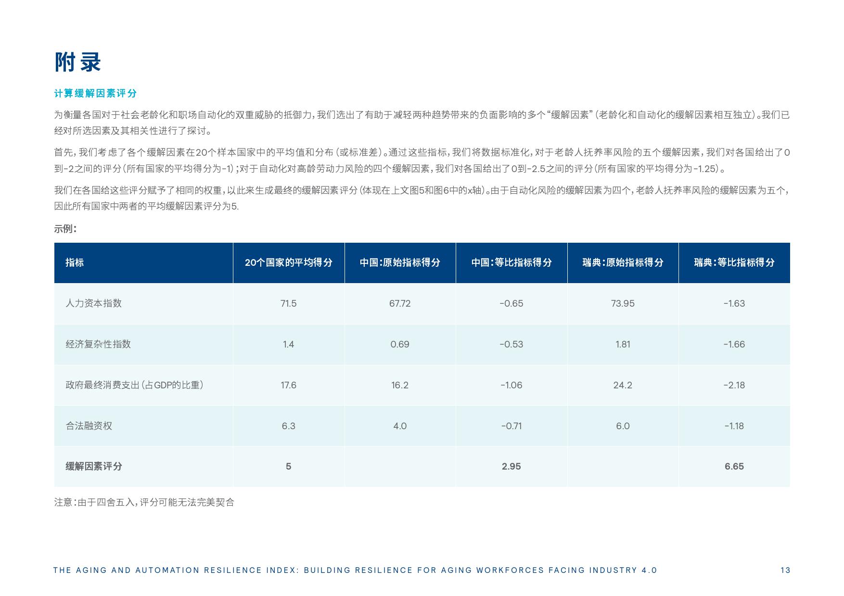Click the bold 缓解因素评分 row label

coord(94,466)
